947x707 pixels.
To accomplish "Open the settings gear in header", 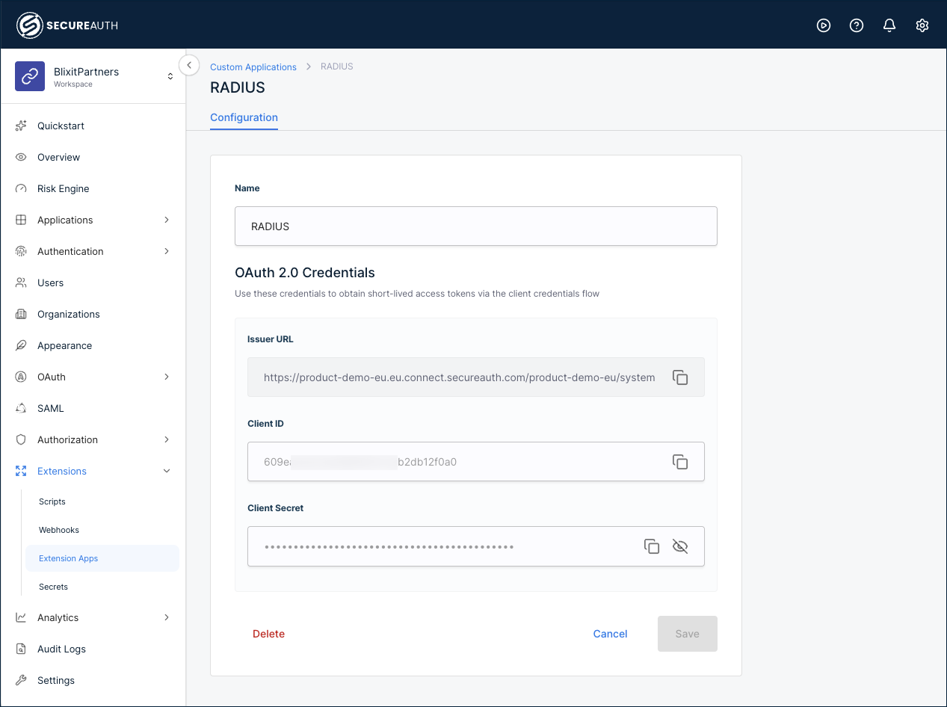I will pos(922,25).
